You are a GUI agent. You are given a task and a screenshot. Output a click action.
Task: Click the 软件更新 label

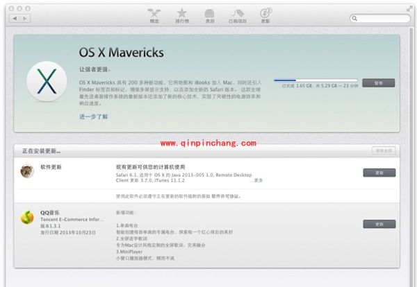[51, 167]
